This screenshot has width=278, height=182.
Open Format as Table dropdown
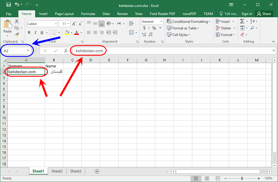(x=183, y=28)
